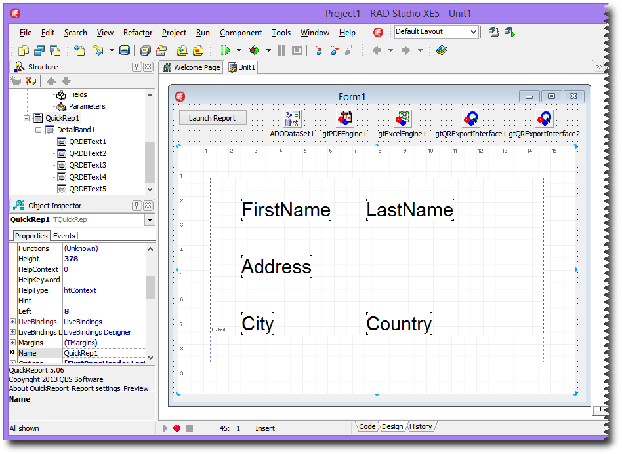Select the gtPDFEngine1 component icon

(345, 119)
